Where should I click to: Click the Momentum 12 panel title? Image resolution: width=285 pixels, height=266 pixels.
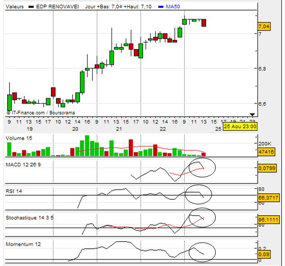pos(23,244)
